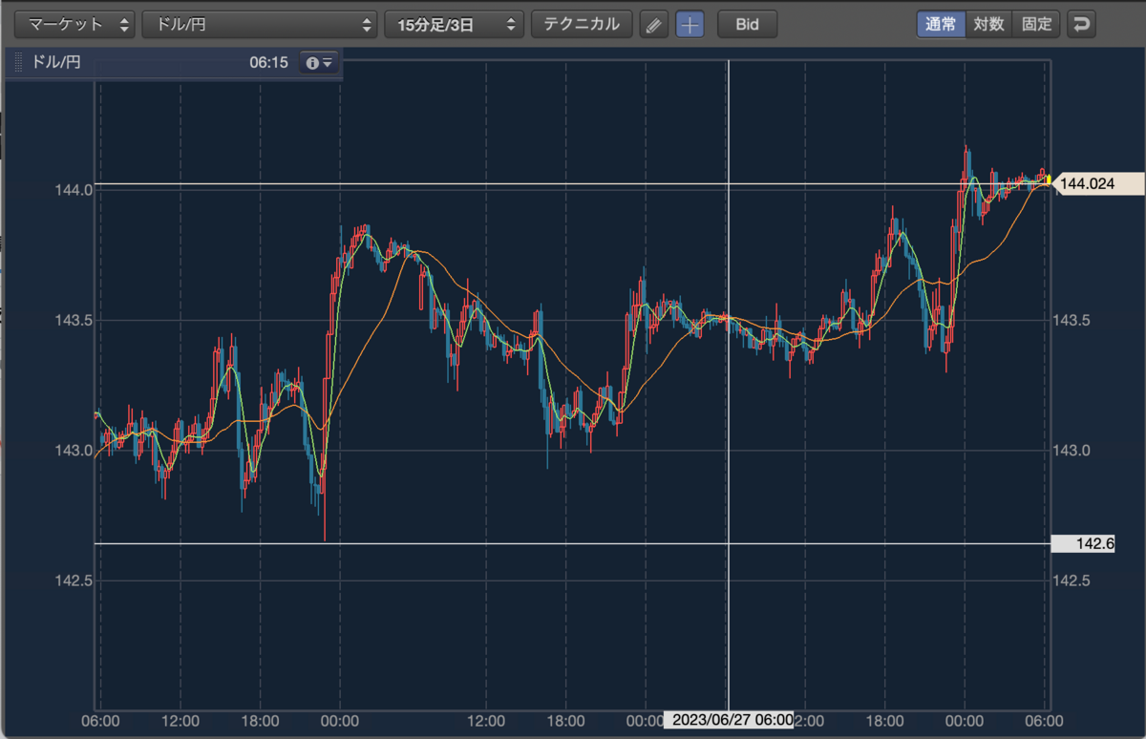
Task: Open the 15分足/3日 timeframe dropdown
Action: tap(455, 25)
